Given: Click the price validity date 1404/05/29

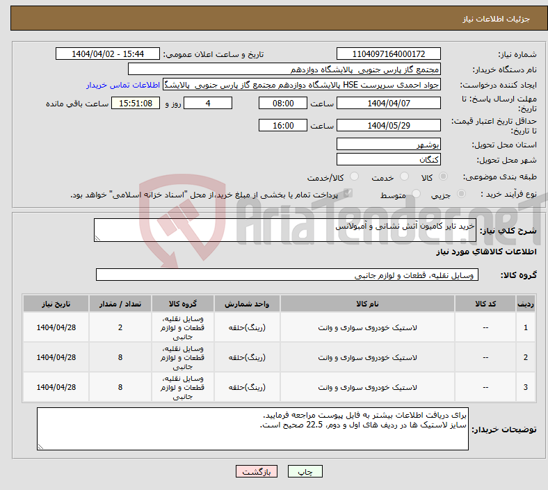Looking at the screenshot, I should [x=388, y=125].
